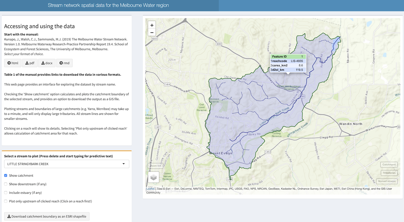Click the carea_km2 value 8.6
404x222 pixels.
(301, 66)
